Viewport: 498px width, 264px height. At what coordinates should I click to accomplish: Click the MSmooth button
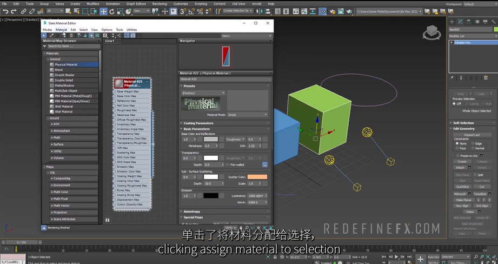tap(460, 194)
